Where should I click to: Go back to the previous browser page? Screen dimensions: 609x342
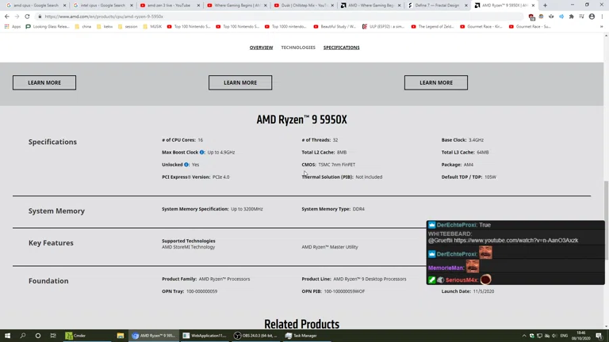click(x=7, y=17)
